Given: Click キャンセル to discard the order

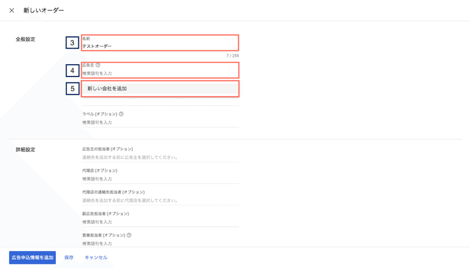Looking at the screenshot, I should (x=96, y=257).
